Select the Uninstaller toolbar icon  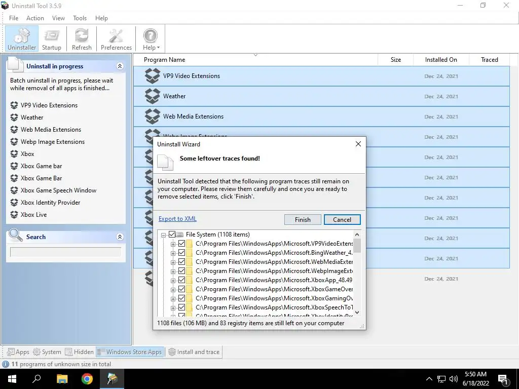point(22,38)
